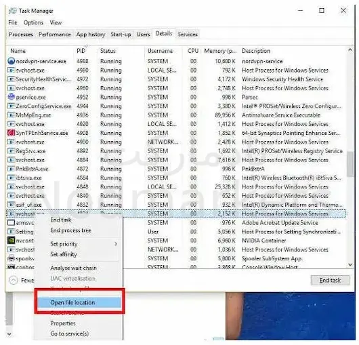The height and width of the screenshot is (345, 359).
Task: Choose Go to service(s)
Action: [70, 333]
